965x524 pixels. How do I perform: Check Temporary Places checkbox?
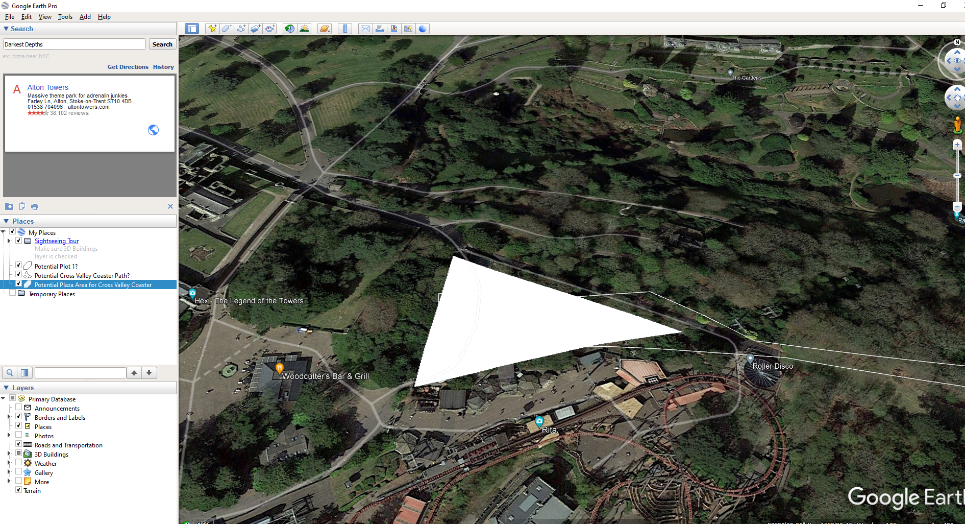coord(13,293)
